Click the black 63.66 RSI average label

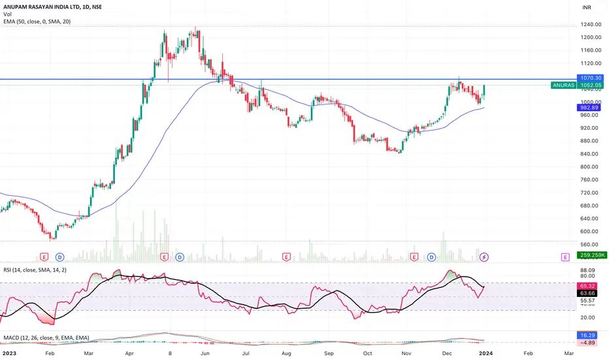point(587,293)
